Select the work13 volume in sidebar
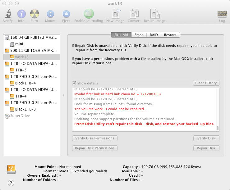 click(x=31, y=57)
